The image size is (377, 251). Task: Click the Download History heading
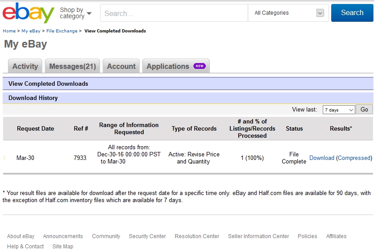[33, 98]
